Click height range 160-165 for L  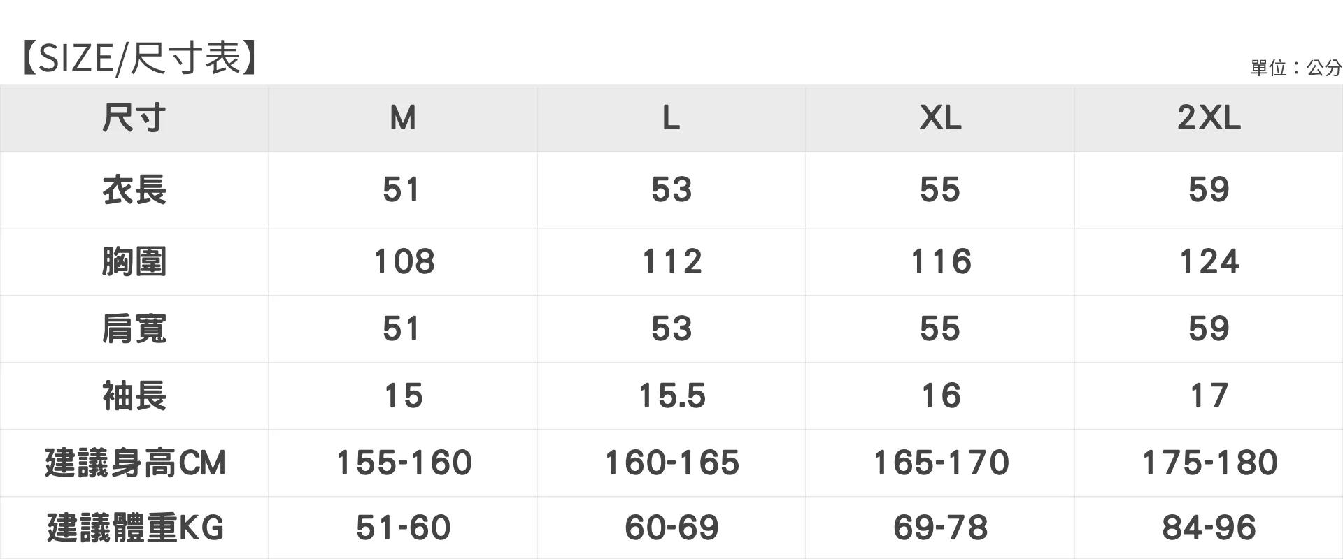(x=672, y=463)
